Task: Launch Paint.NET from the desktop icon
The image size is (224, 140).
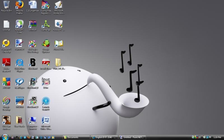Action: pyautogui.click(x=20, y=45)
